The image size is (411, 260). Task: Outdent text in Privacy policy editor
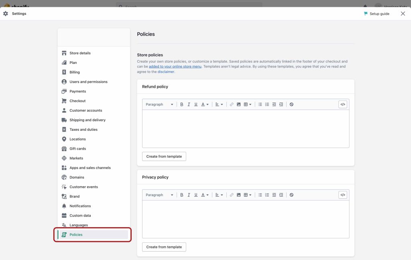pyautogui.click(x=274, y=195)
